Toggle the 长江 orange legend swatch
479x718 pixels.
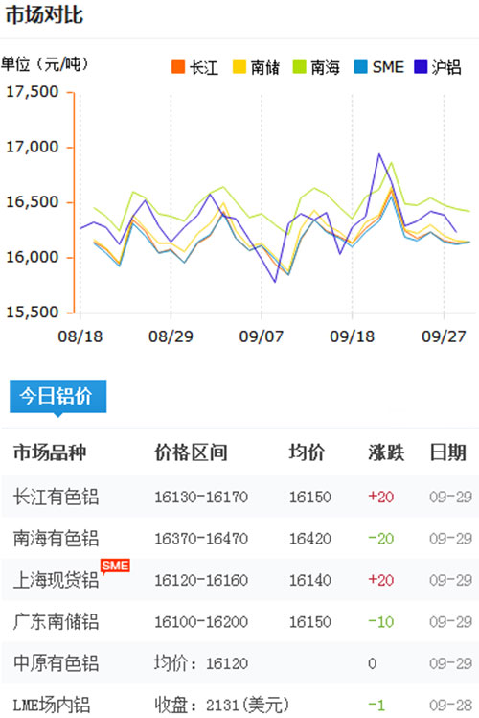(x=178, y=67)
